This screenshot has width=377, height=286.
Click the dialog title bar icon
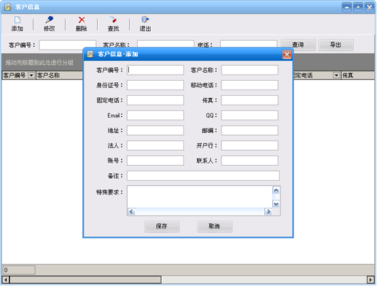90,54
